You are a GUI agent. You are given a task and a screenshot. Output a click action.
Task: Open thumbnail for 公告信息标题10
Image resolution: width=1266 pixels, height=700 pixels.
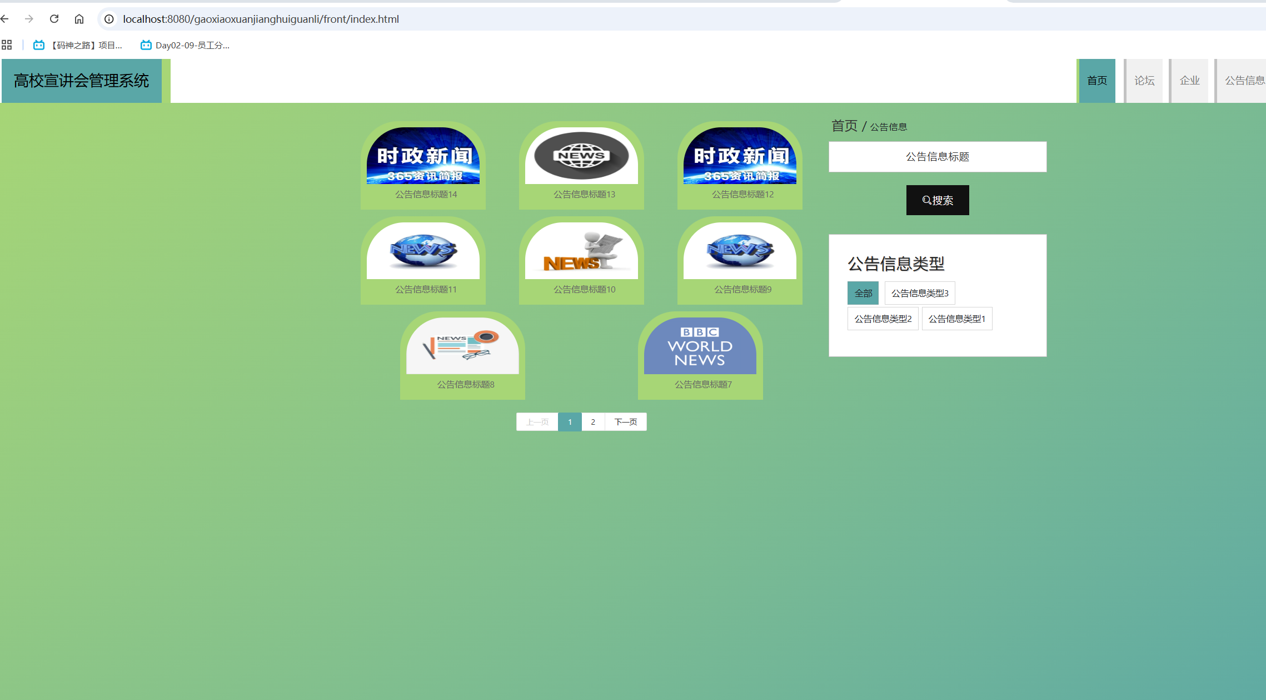click(581, 251)
